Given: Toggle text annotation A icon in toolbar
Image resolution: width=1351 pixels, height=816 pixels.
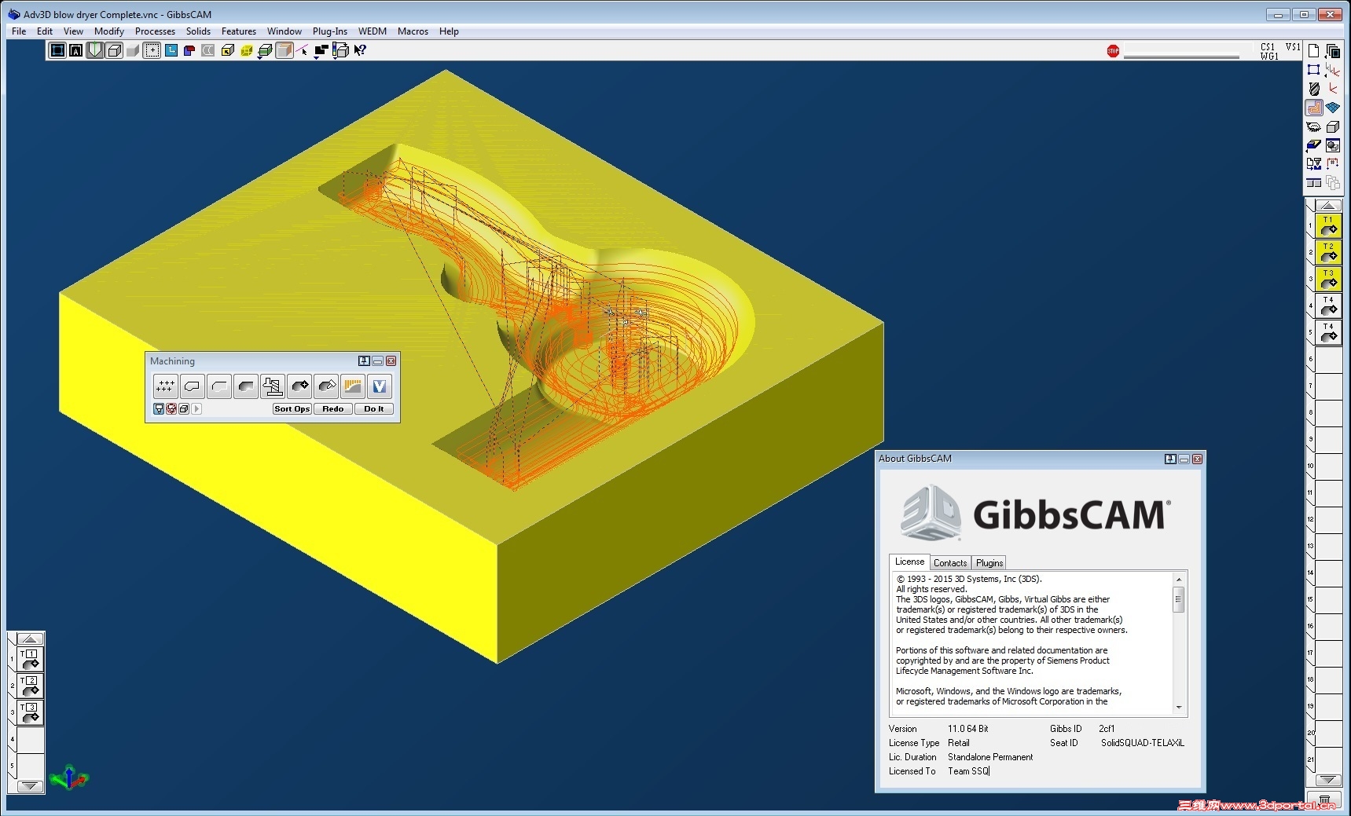Looking at the screenshot, I should pyautogui.click(x=76, y=50).
